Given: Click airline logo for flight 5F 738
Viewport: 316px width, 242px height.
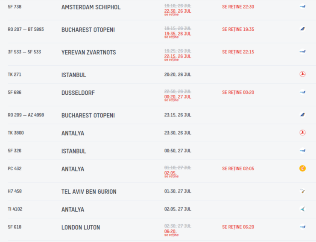Looking at the screenshot, I should [302, 7].
